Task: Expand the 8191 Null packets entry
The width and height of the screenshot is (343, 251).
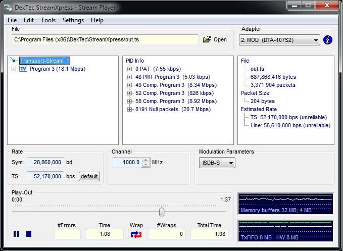Action: click(x=129, y=109)
